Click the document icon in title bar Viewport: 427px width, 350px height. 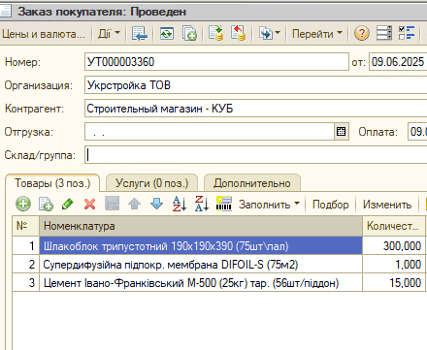point(5,12)
